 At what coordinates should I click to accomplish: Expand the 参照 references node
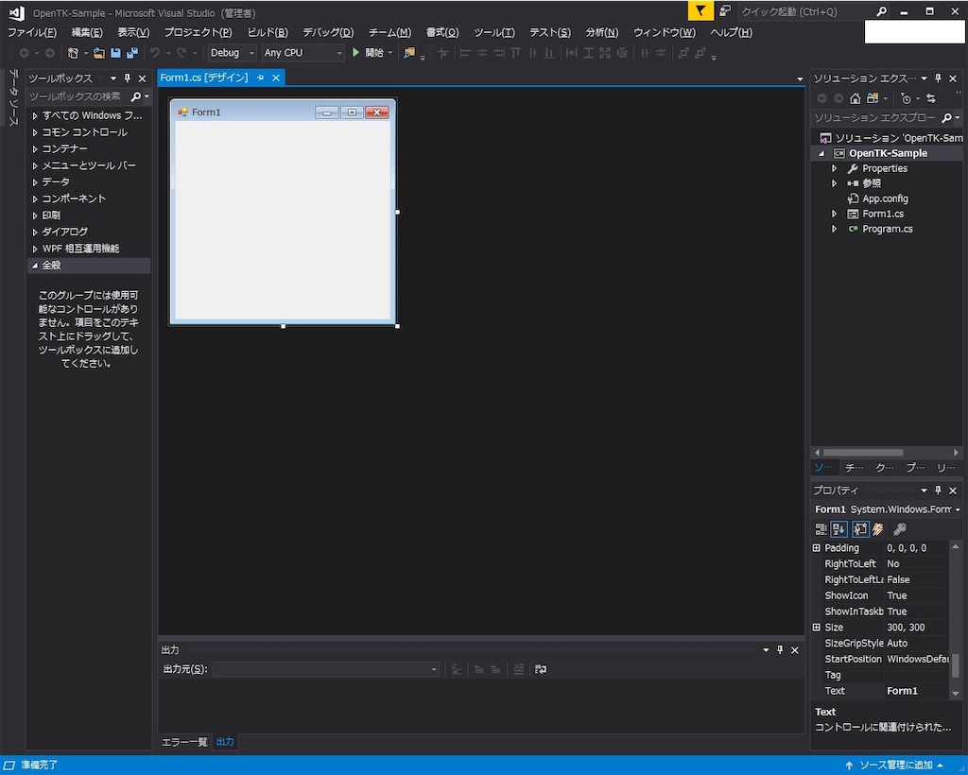[835, 183]
